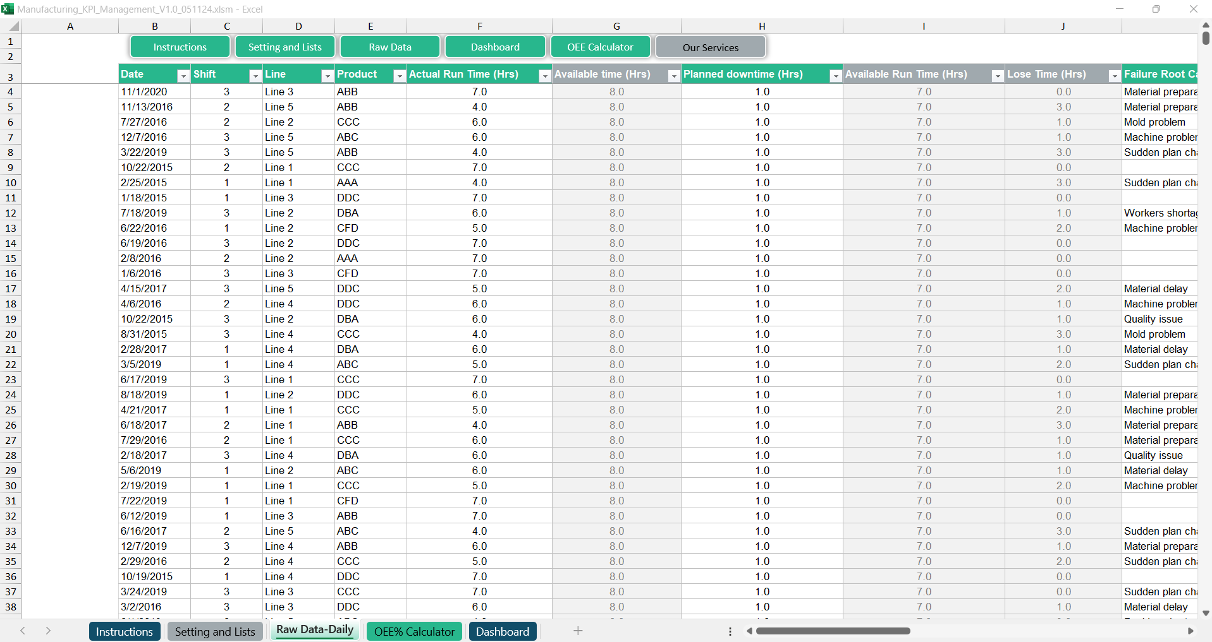Image resolution: width=1212 pixels, height=642 pixels.
Task: Click the Excel app icon in title bar
Action: click(8, 9)
